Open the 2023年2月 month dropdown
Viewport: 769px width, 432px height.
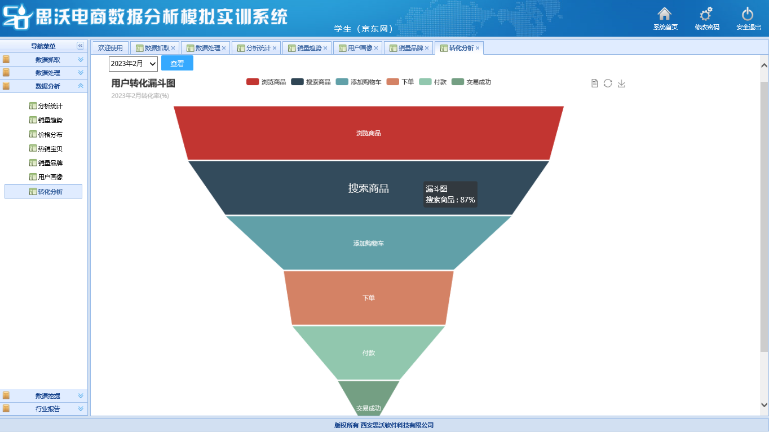pyautogui.click(x=133, y=63)
